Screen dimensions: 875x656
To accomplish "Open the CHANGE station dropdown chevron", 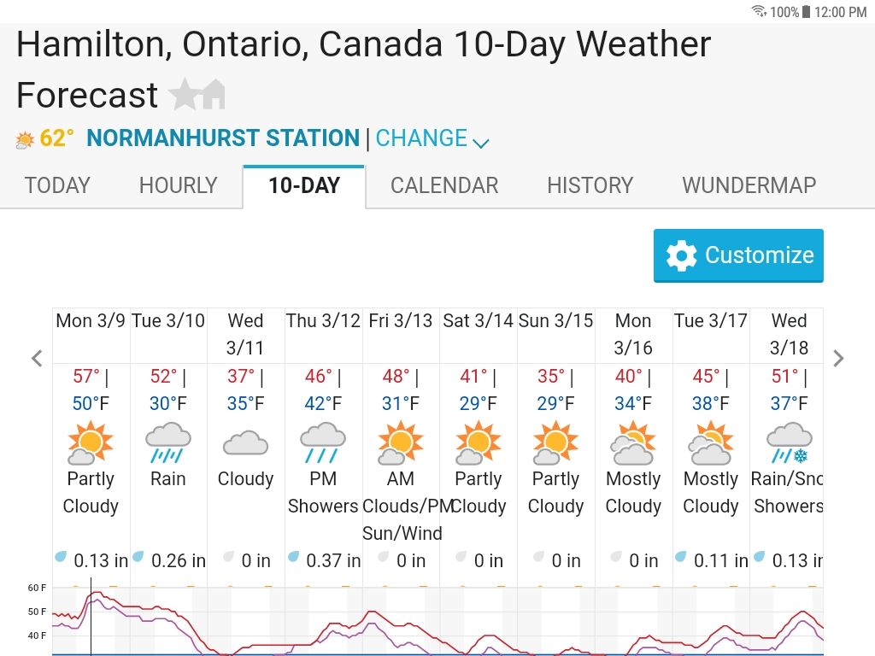I will pos(481,143).
